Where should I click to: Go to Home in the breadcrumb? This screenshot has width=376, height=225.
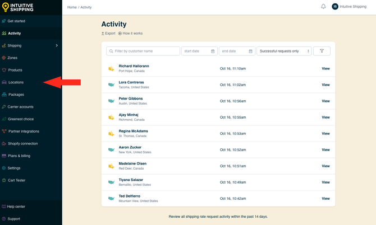pos(72,7)
